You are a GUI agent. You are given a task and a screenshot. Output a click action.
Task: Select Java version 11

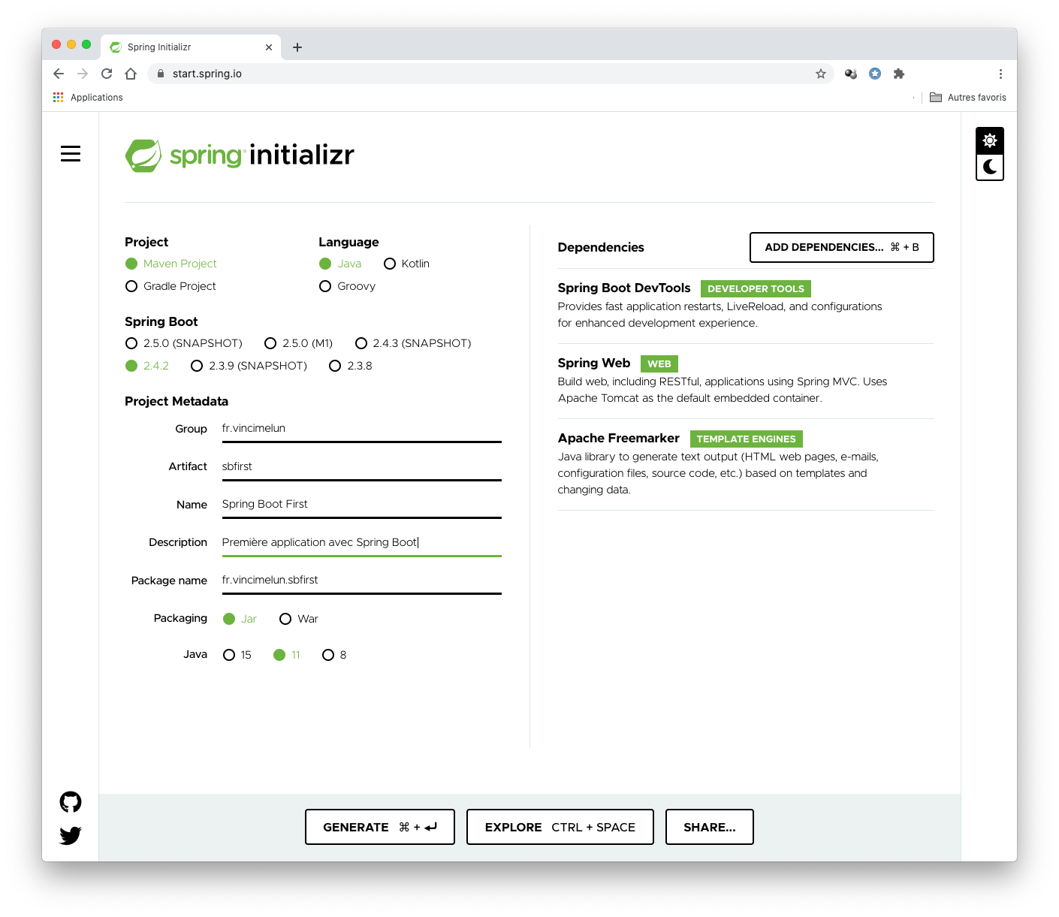(x=287, y=655)
